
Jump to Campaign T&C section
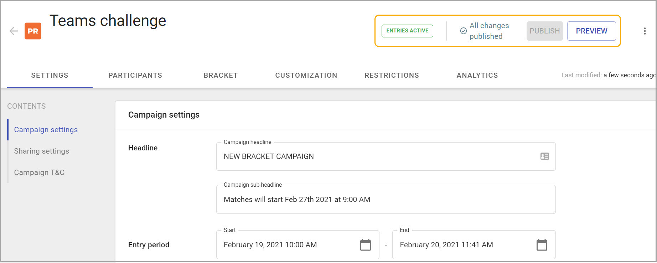tap(39, 172)
